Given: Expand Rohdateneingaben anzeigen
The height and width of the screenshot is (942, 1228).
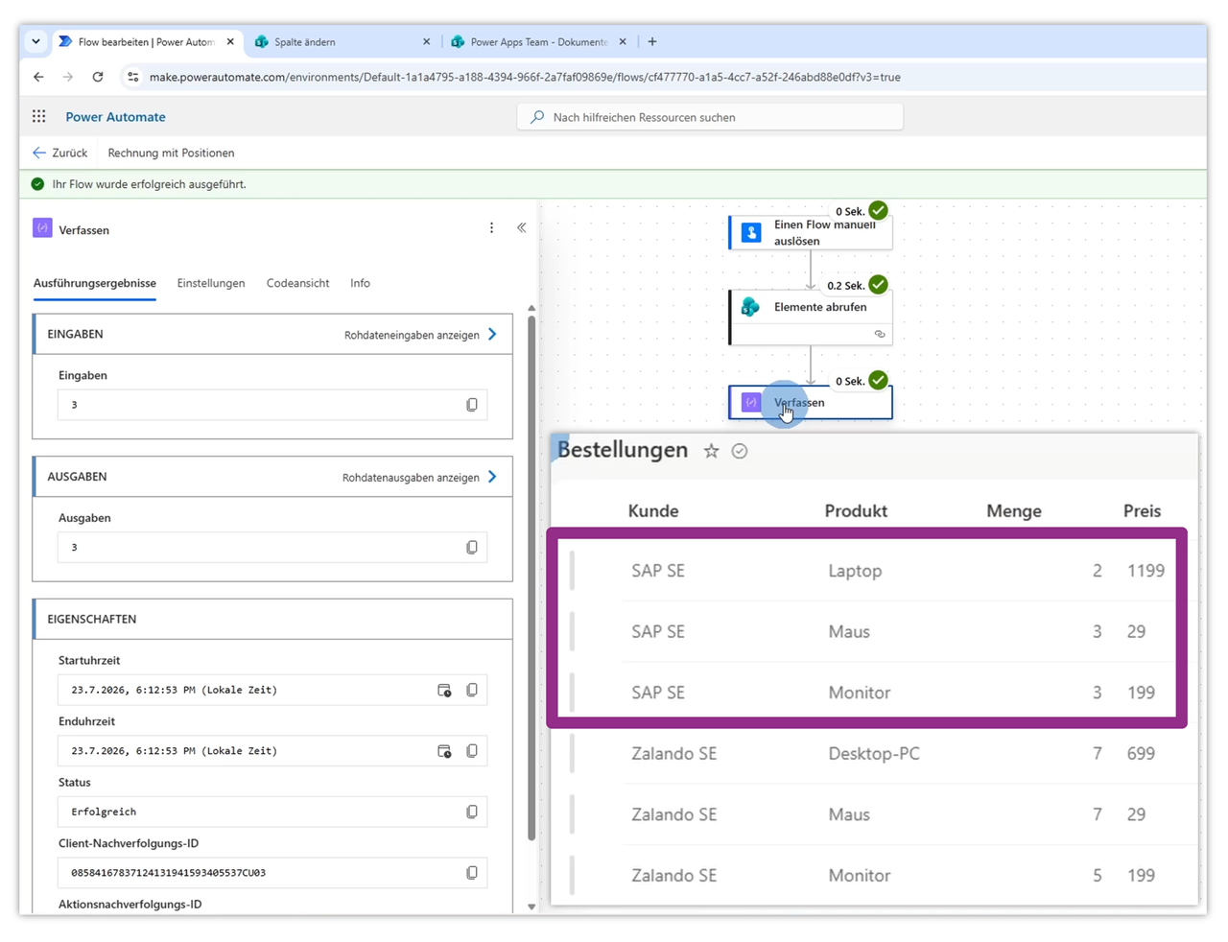Looking at the screenshot, I should point(420,335).
